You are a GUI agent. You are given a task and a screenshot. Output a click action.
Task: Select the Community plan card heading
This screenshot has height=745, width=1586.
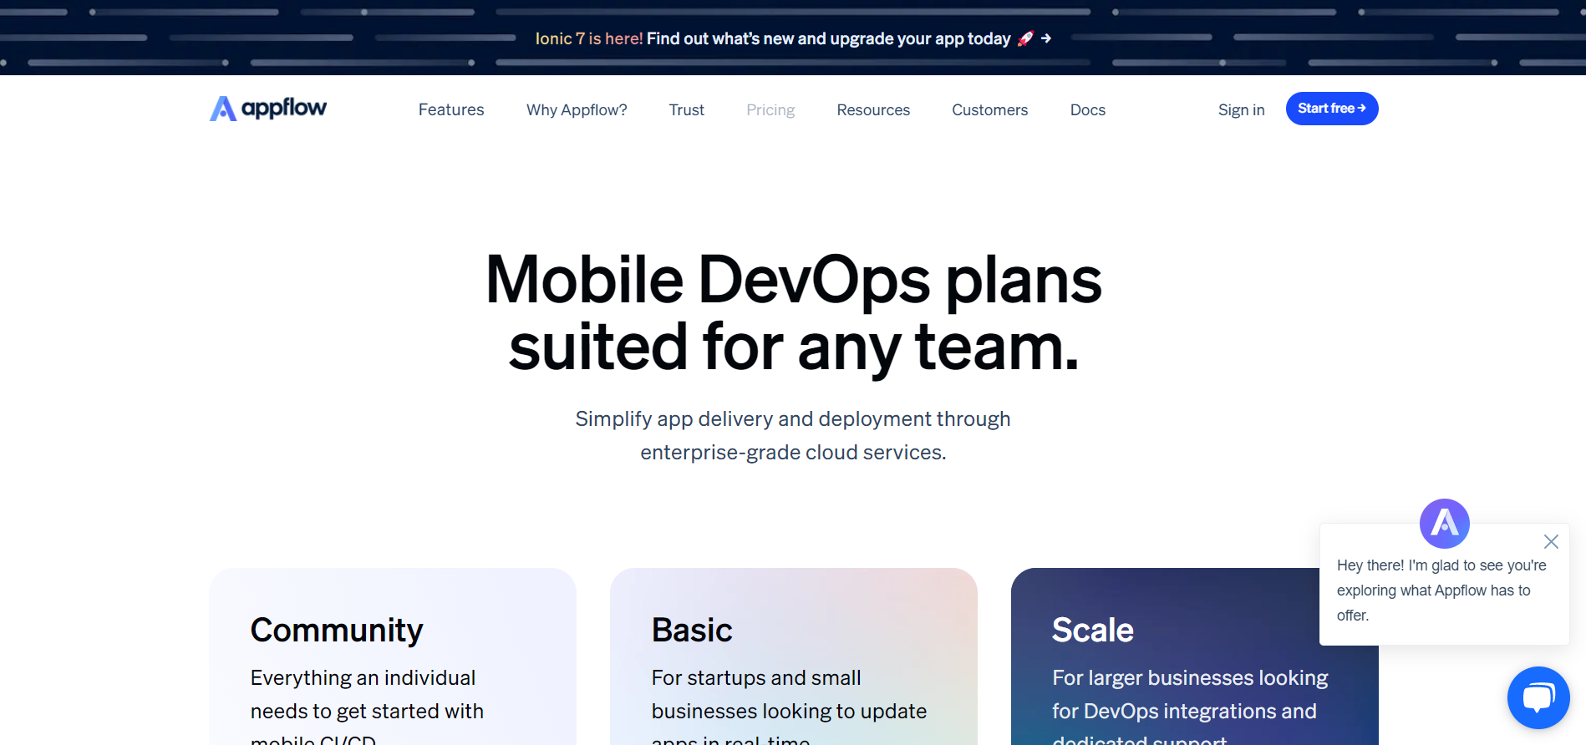coord(337,630)
